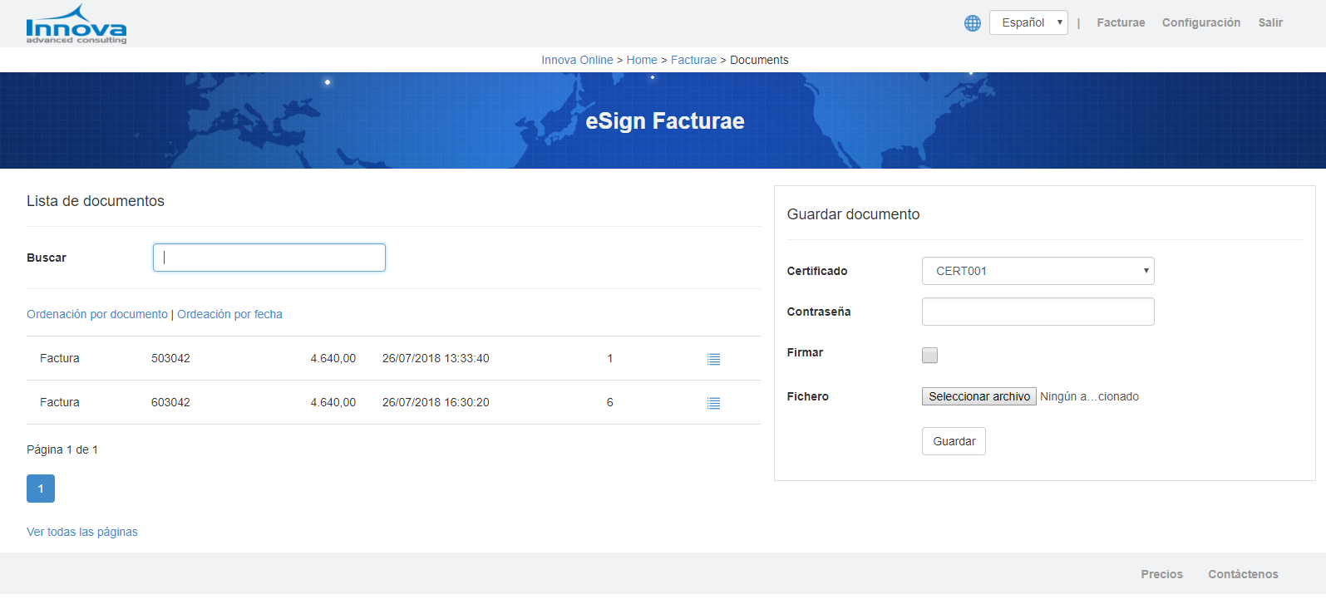
Task: Focus the Buscar search field
Action: pyautogui.click(x=269, y=258)
